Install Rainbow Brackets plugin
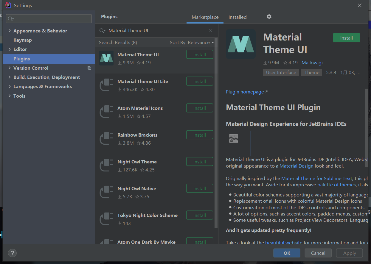 (x=200, y=135)
